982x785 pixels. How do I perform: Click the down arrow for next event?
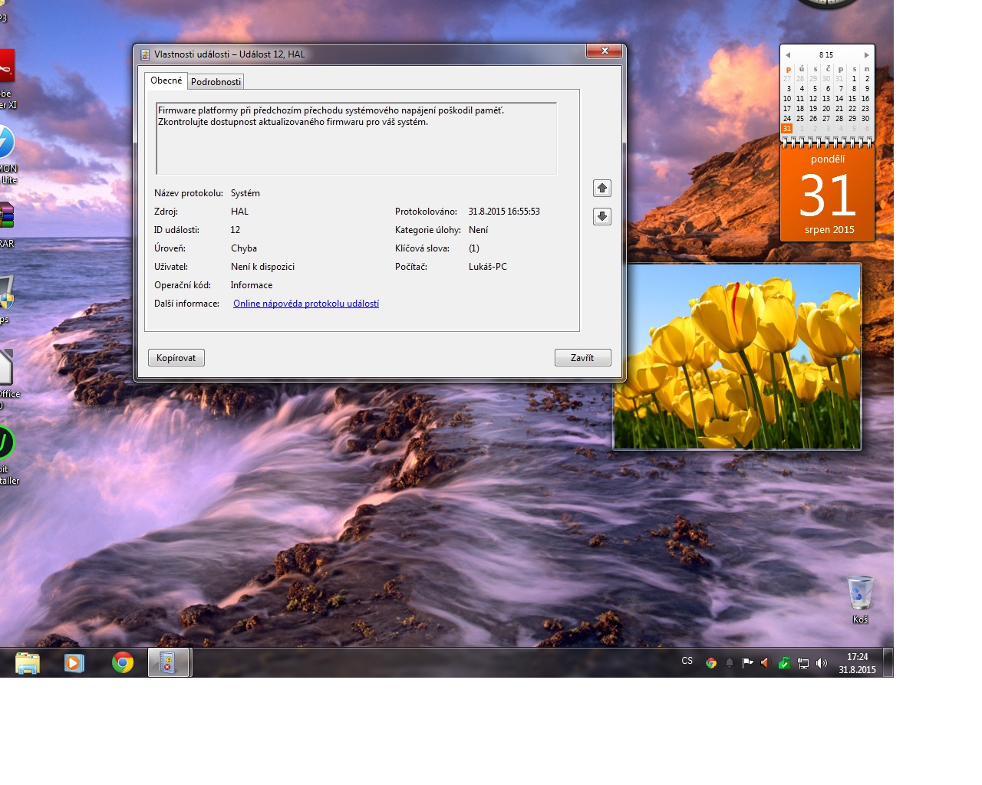[602, 217]
